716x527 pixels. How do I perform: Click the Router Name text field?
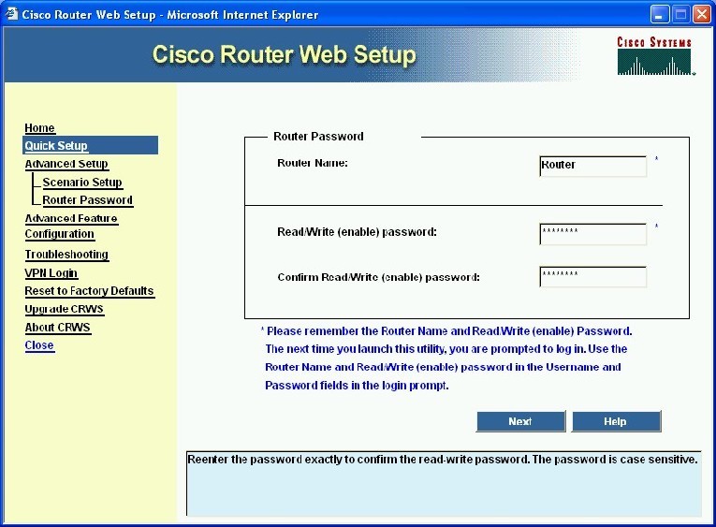(592, 166)
